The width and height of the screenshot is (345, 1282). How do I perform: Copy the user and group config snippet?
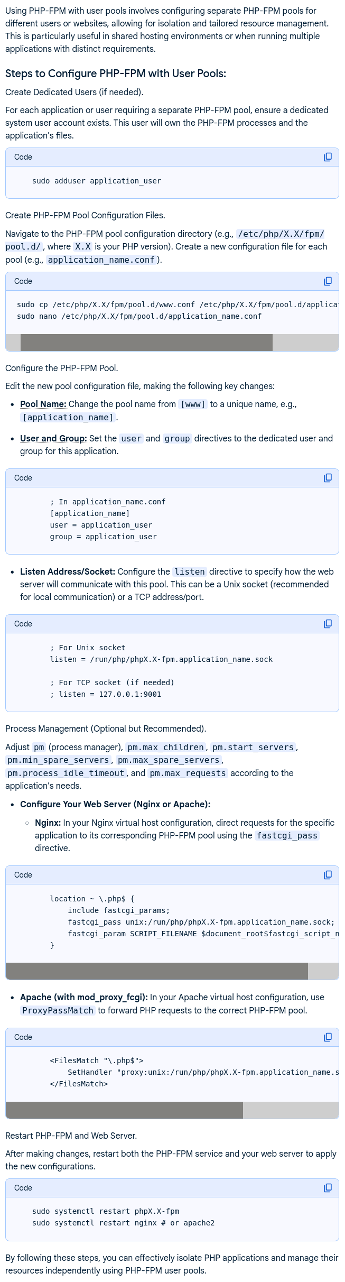click(328, 478)
